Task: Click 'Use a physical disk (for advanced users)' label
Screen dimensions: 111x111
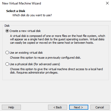Action: (35, 64)
